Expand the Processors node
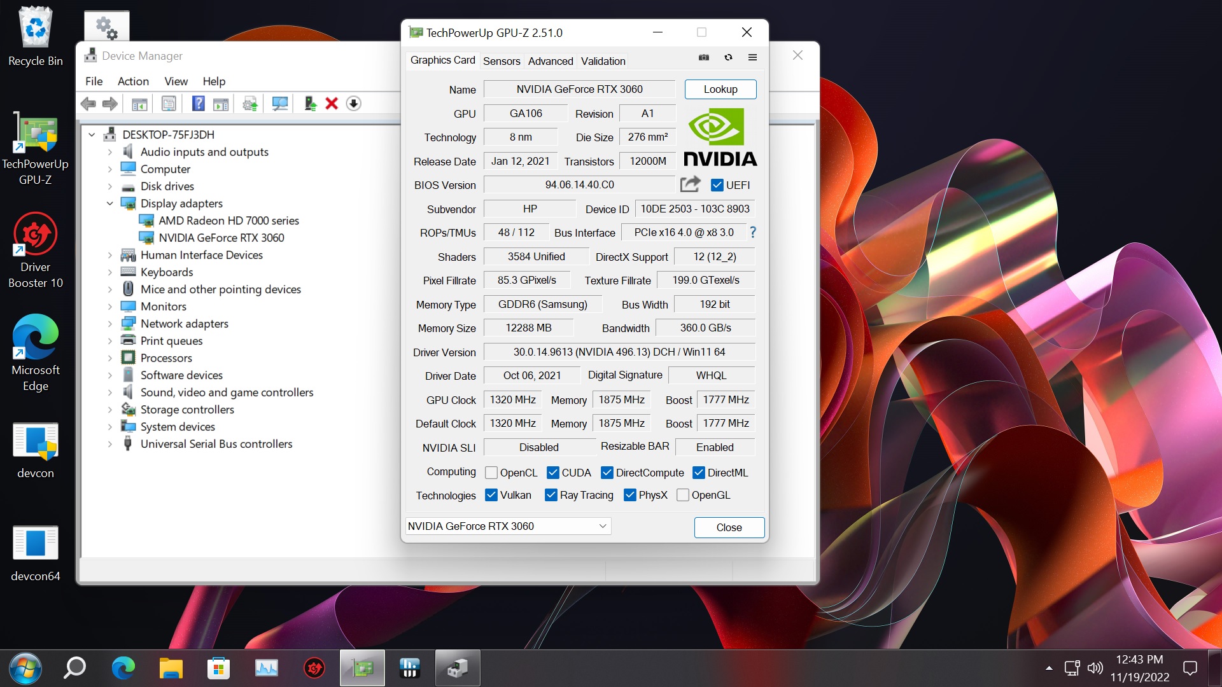The width and height of the screenshot is (1222, 687). click(x=109, y=358)
